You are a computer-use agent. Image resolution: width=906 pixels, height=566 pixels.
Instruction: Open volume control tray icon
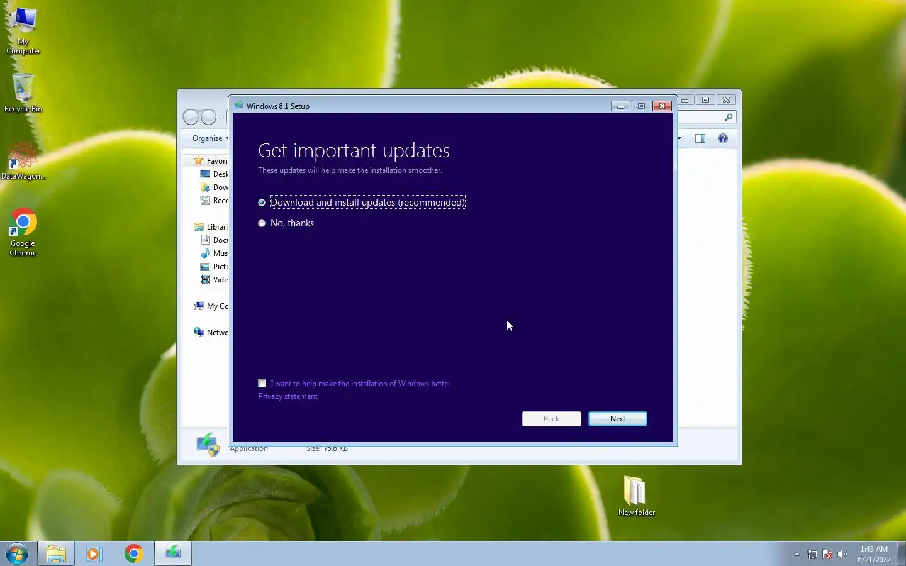click(x=842, y=555)
